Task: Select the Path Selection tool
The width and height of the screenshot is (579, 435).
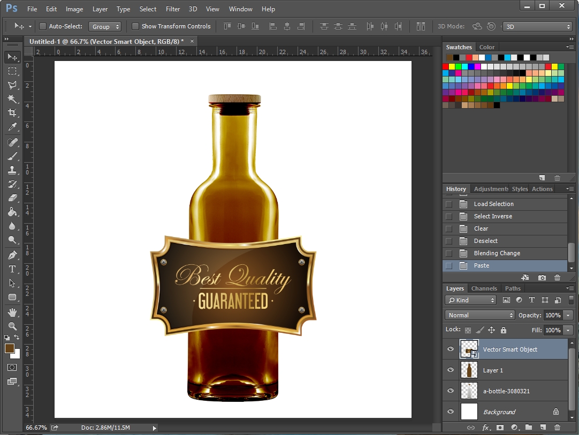Action: click(x=12, y=283)
